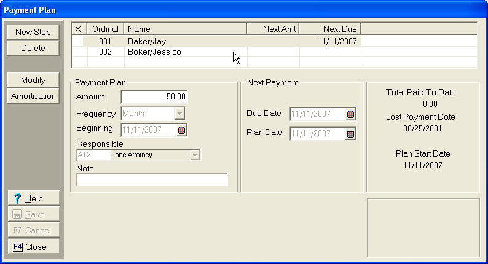Click the Modify button
This screenshot has width=488, height=264.
[x=33, y=80]
